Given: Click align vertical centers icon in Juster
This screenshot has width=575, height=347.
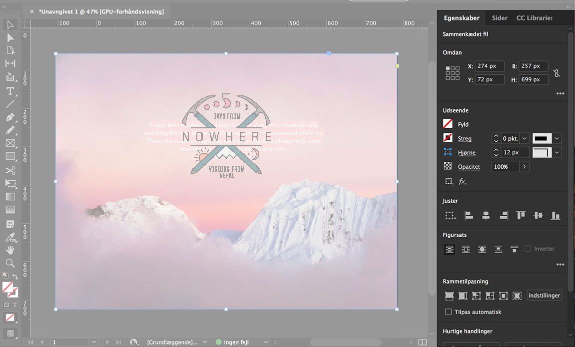Looking at the screenshot, I should point(538,216).
